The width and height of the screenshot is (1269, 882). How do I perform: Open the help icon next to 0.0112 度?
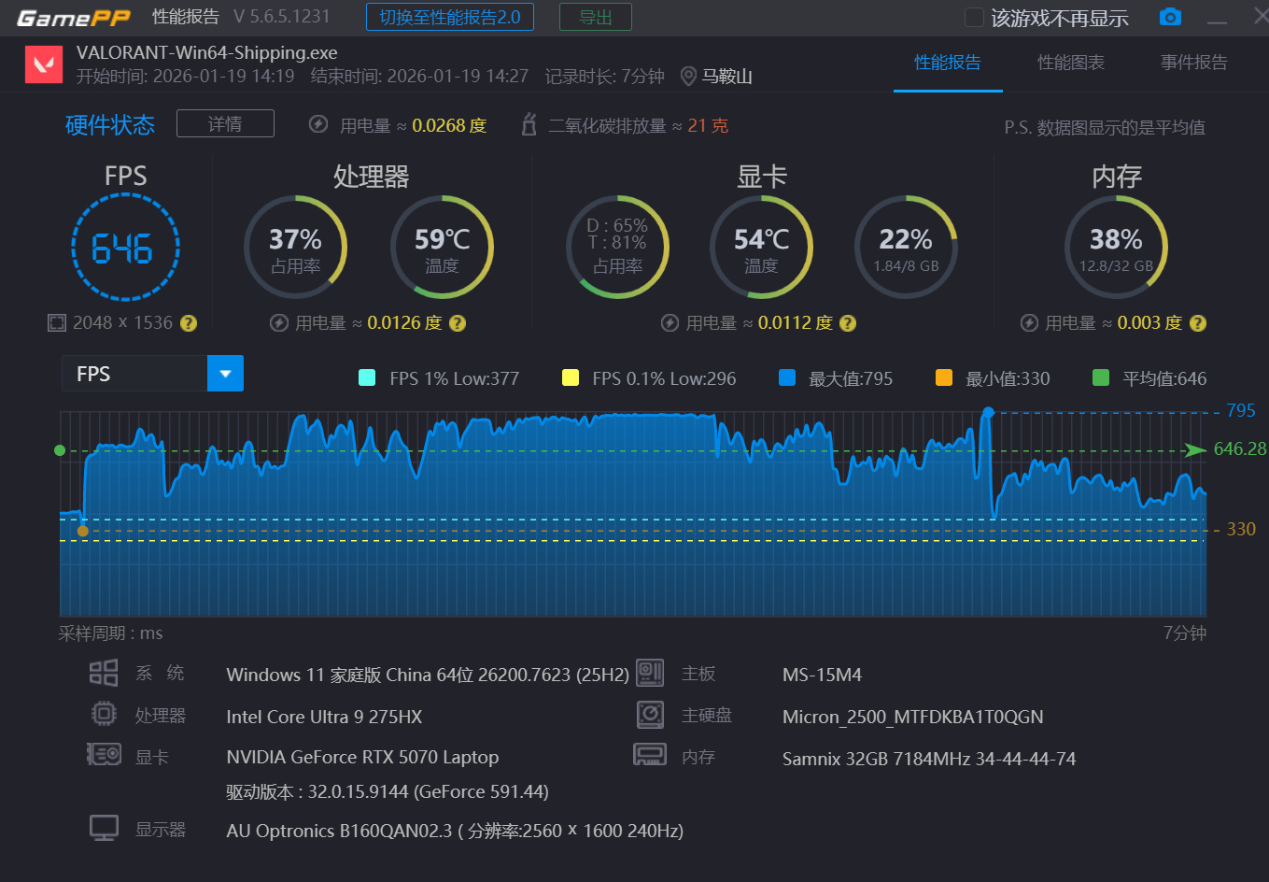point(848,323)
